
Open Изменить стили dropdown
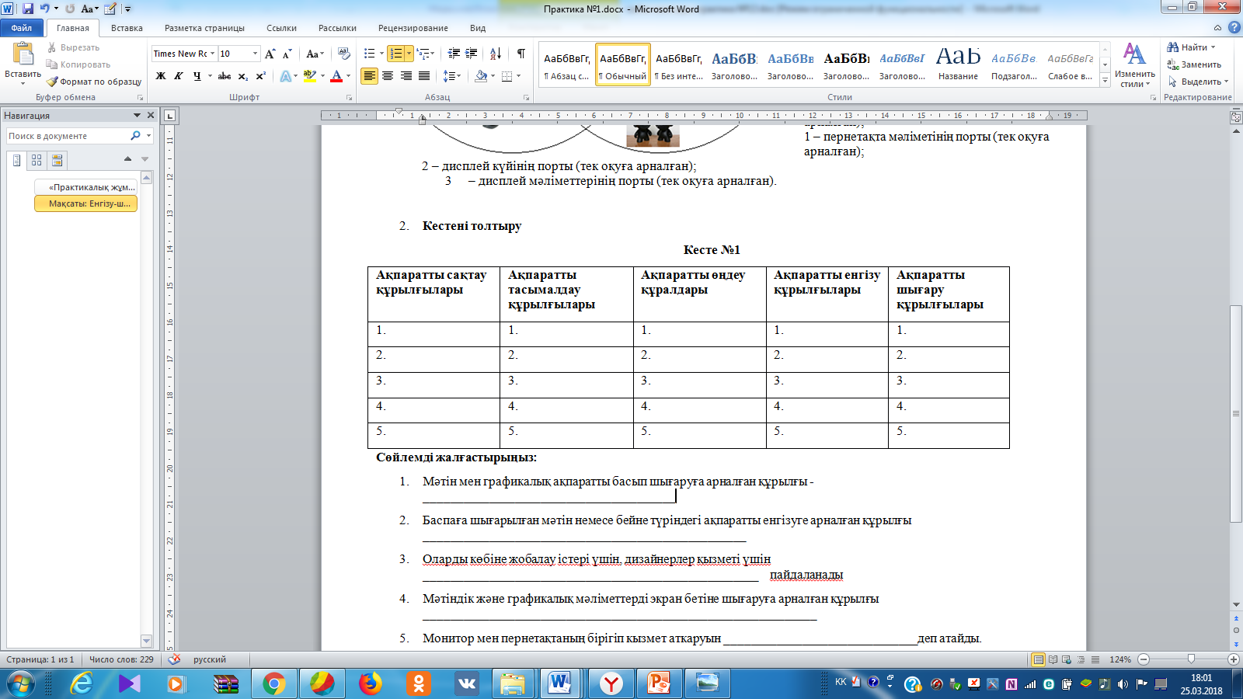pos(1134,65)
